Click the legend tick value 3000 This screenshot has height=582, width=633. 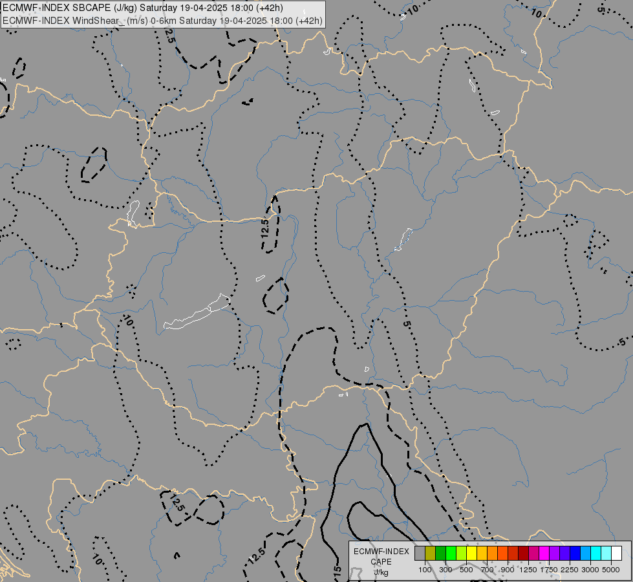point(590,570)
